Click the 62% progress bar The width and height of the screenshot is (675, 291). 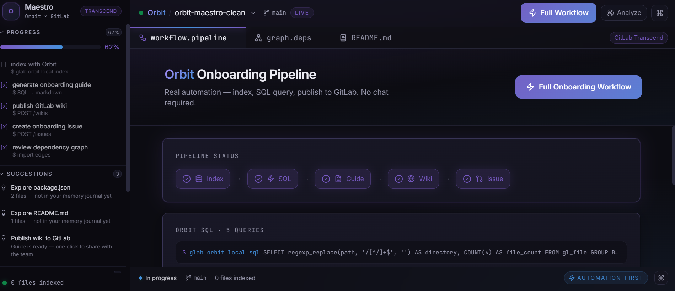point(50,47)
